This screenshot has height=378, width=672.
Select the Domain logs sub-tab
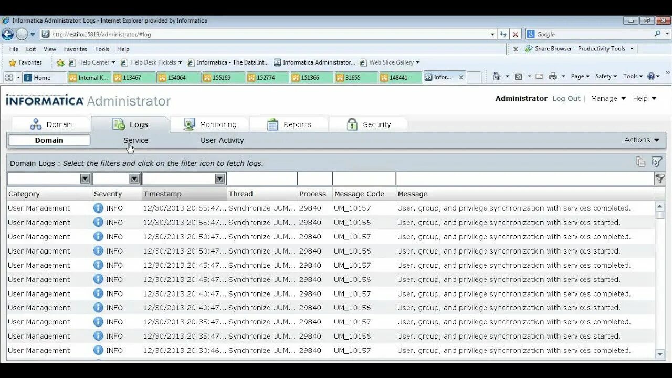click(x=49, y=140)
